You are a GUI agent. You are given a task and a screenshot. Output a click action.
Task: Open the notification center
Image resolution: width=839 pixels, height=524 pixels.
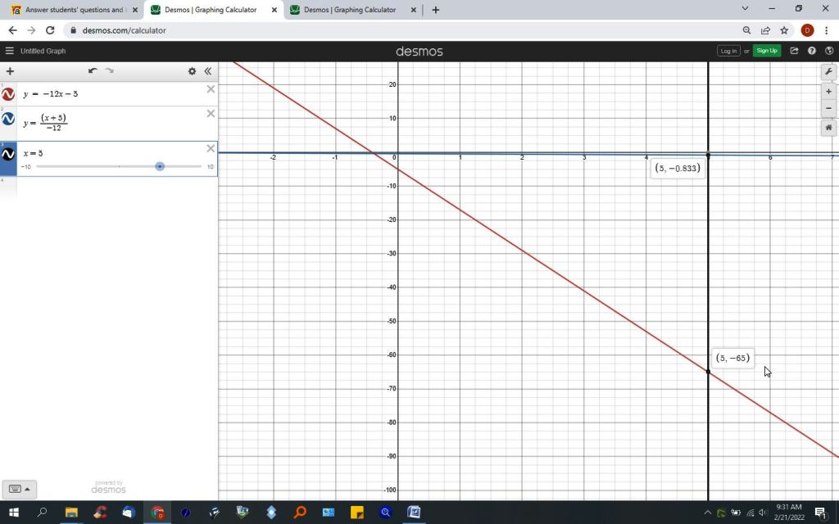tap(820, 513)
